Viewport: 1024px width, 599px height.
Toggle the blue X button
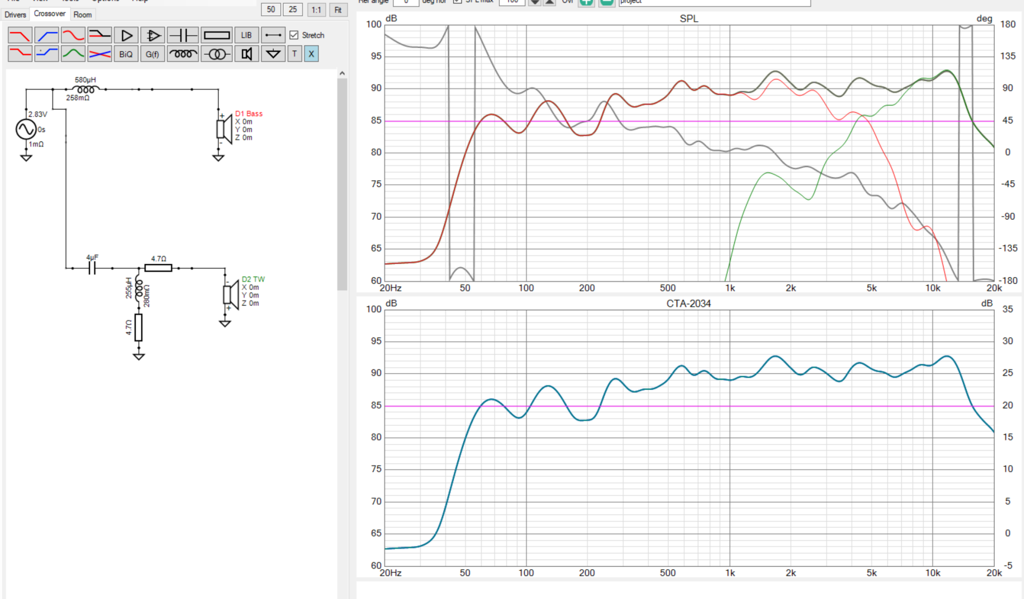[x=311, y=54]
